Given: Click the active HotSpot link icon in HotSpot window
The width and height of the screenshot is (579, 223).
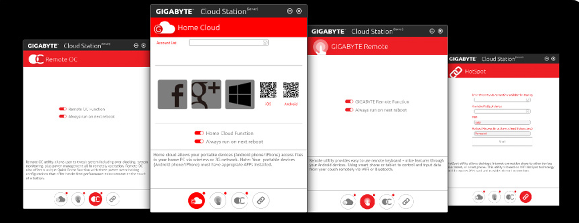Looking at the screenshot, I should point(526,197).
